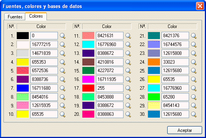Image resolution: width=206 pixels, height=138 pixels.
Task: Click magnifier icon beside color 30
Action: point(194,114)
